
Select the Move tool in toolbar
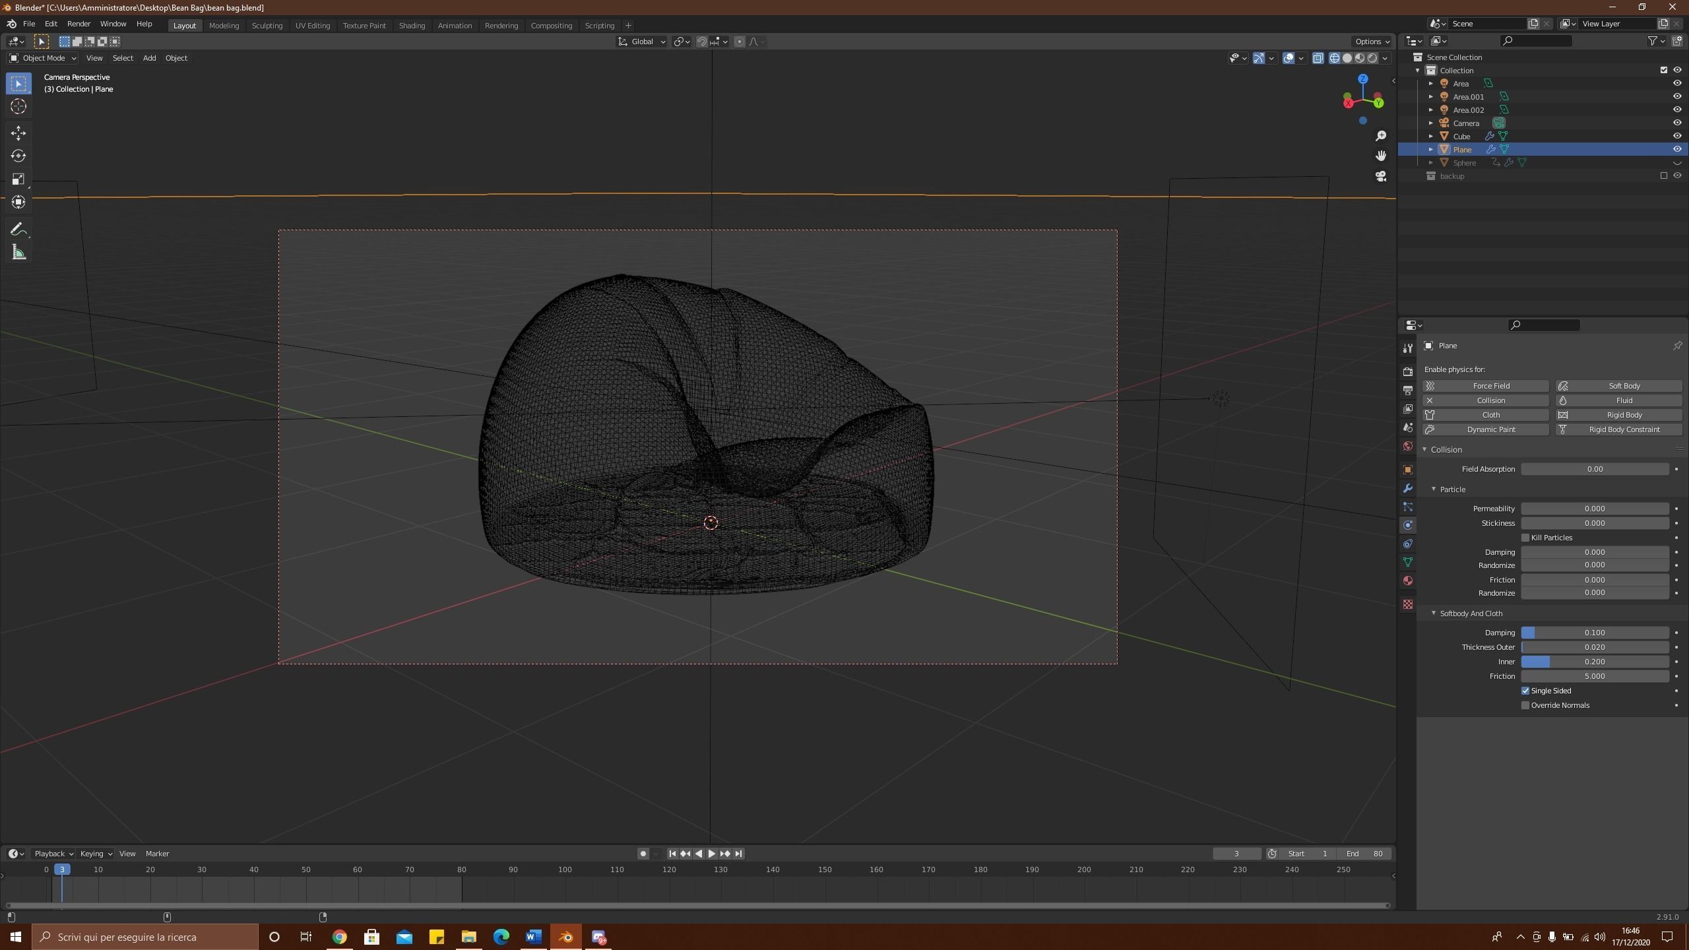pyautogui.click(x=18, y=133)
